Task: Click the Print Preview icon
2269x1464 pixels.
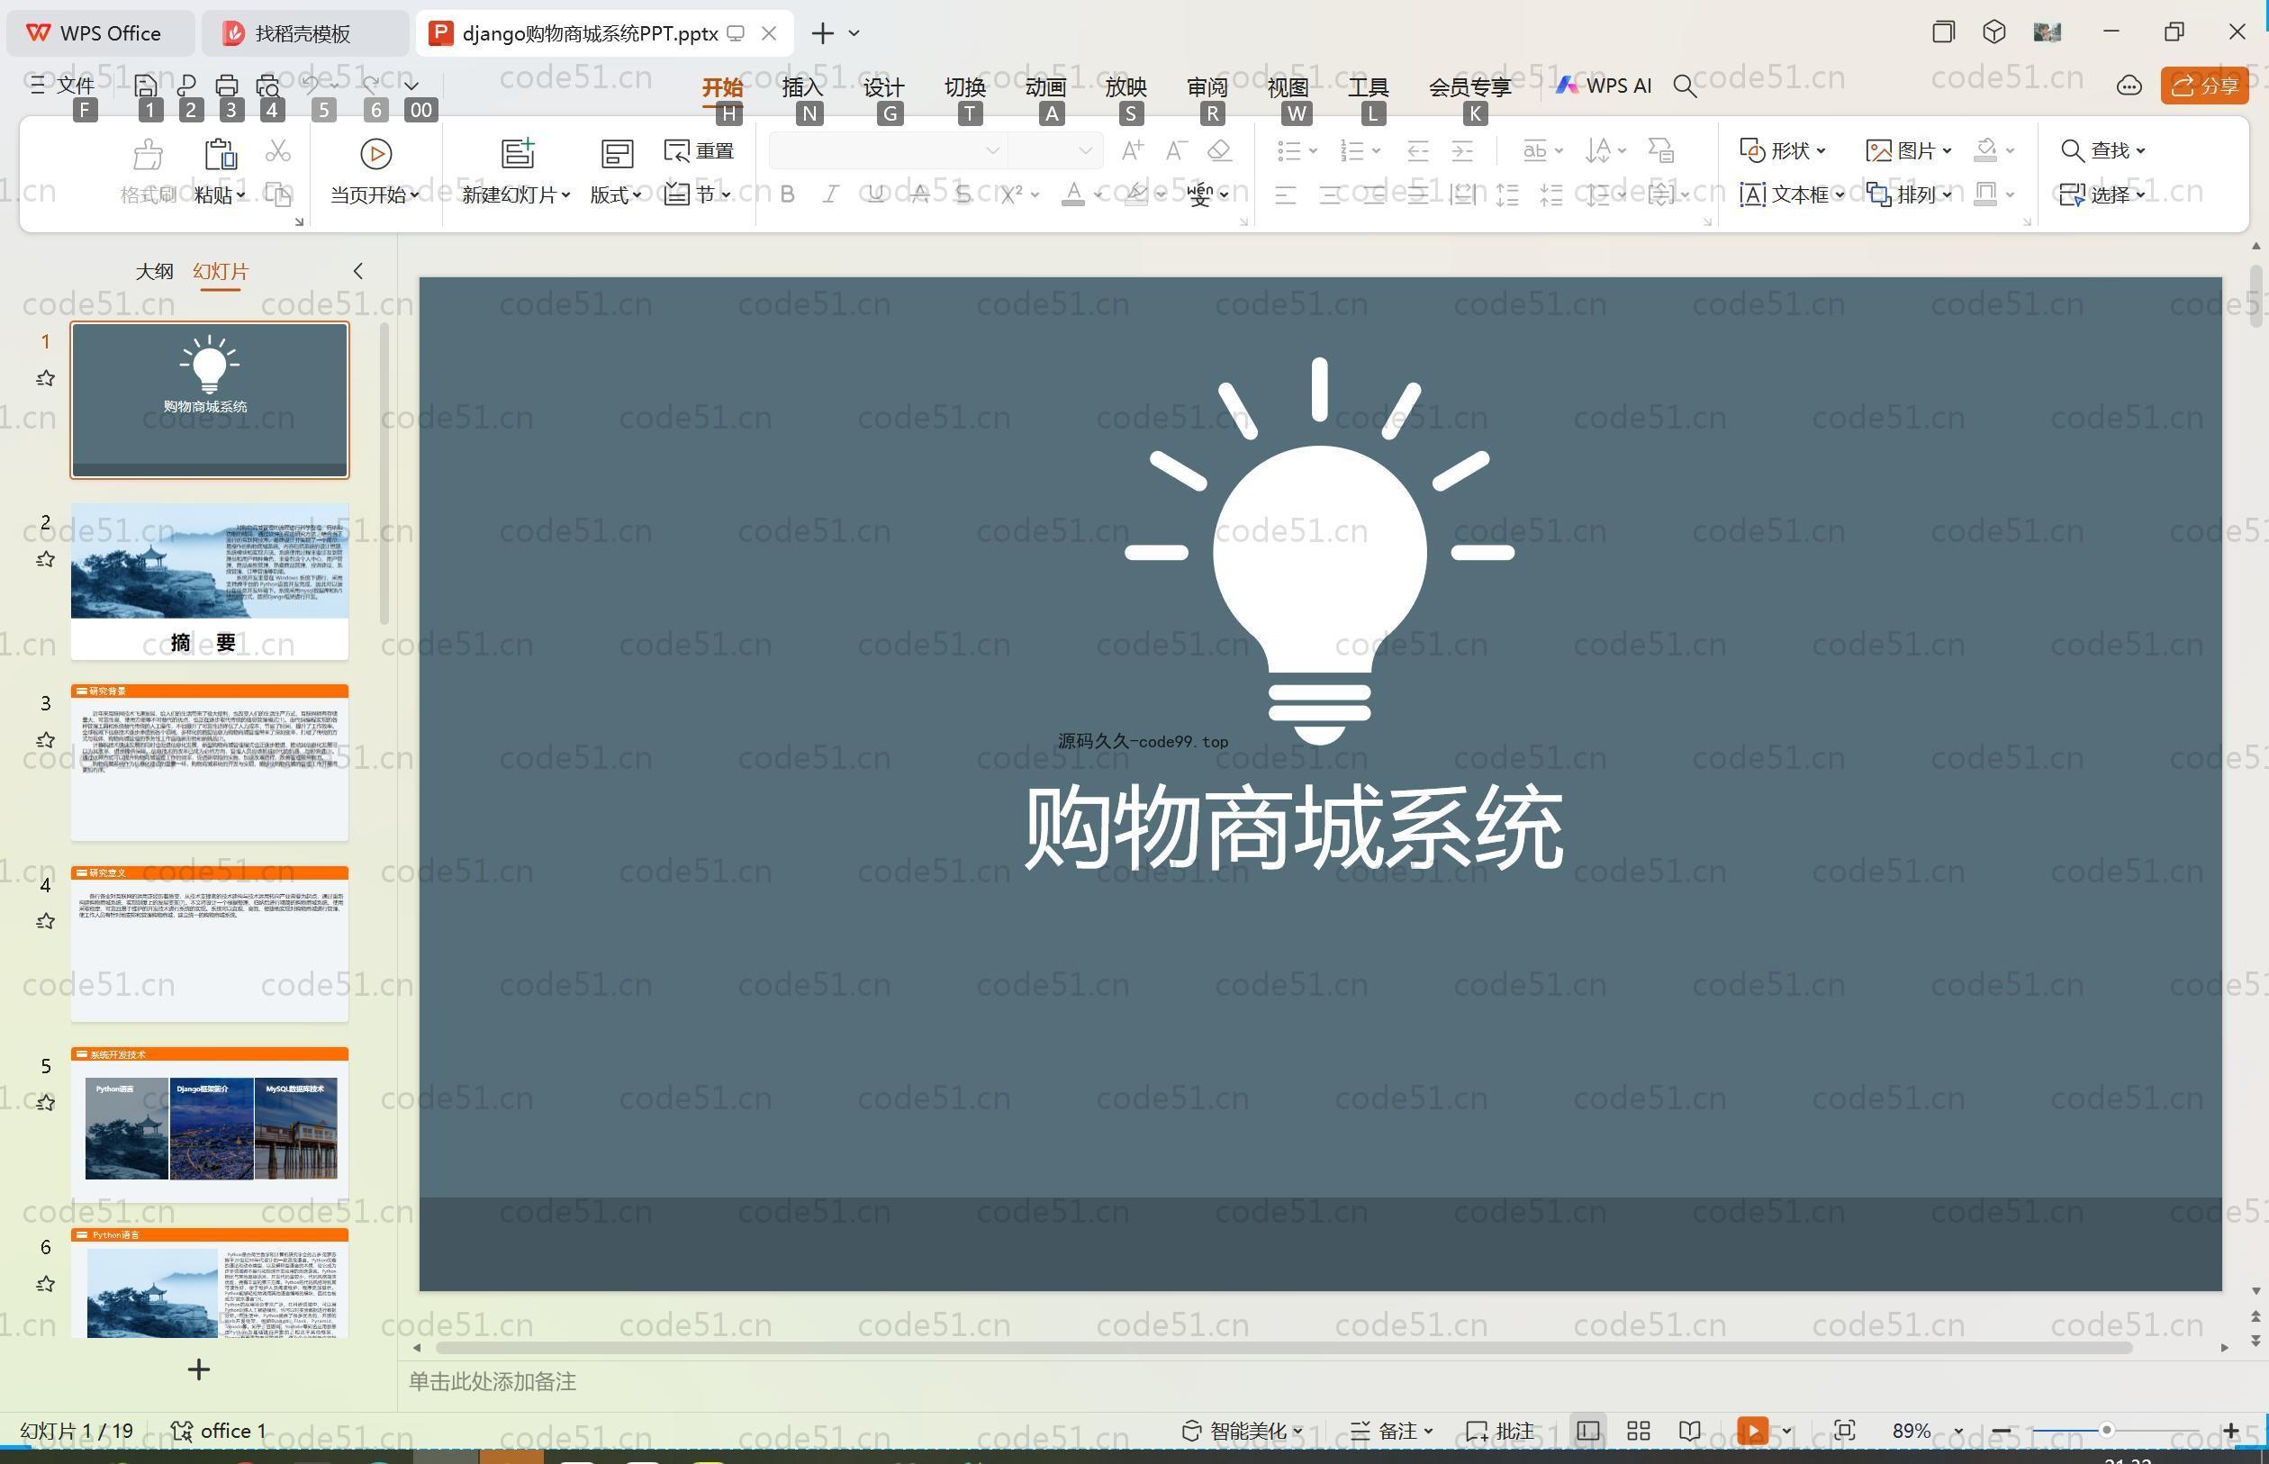Action: point(268,86)
